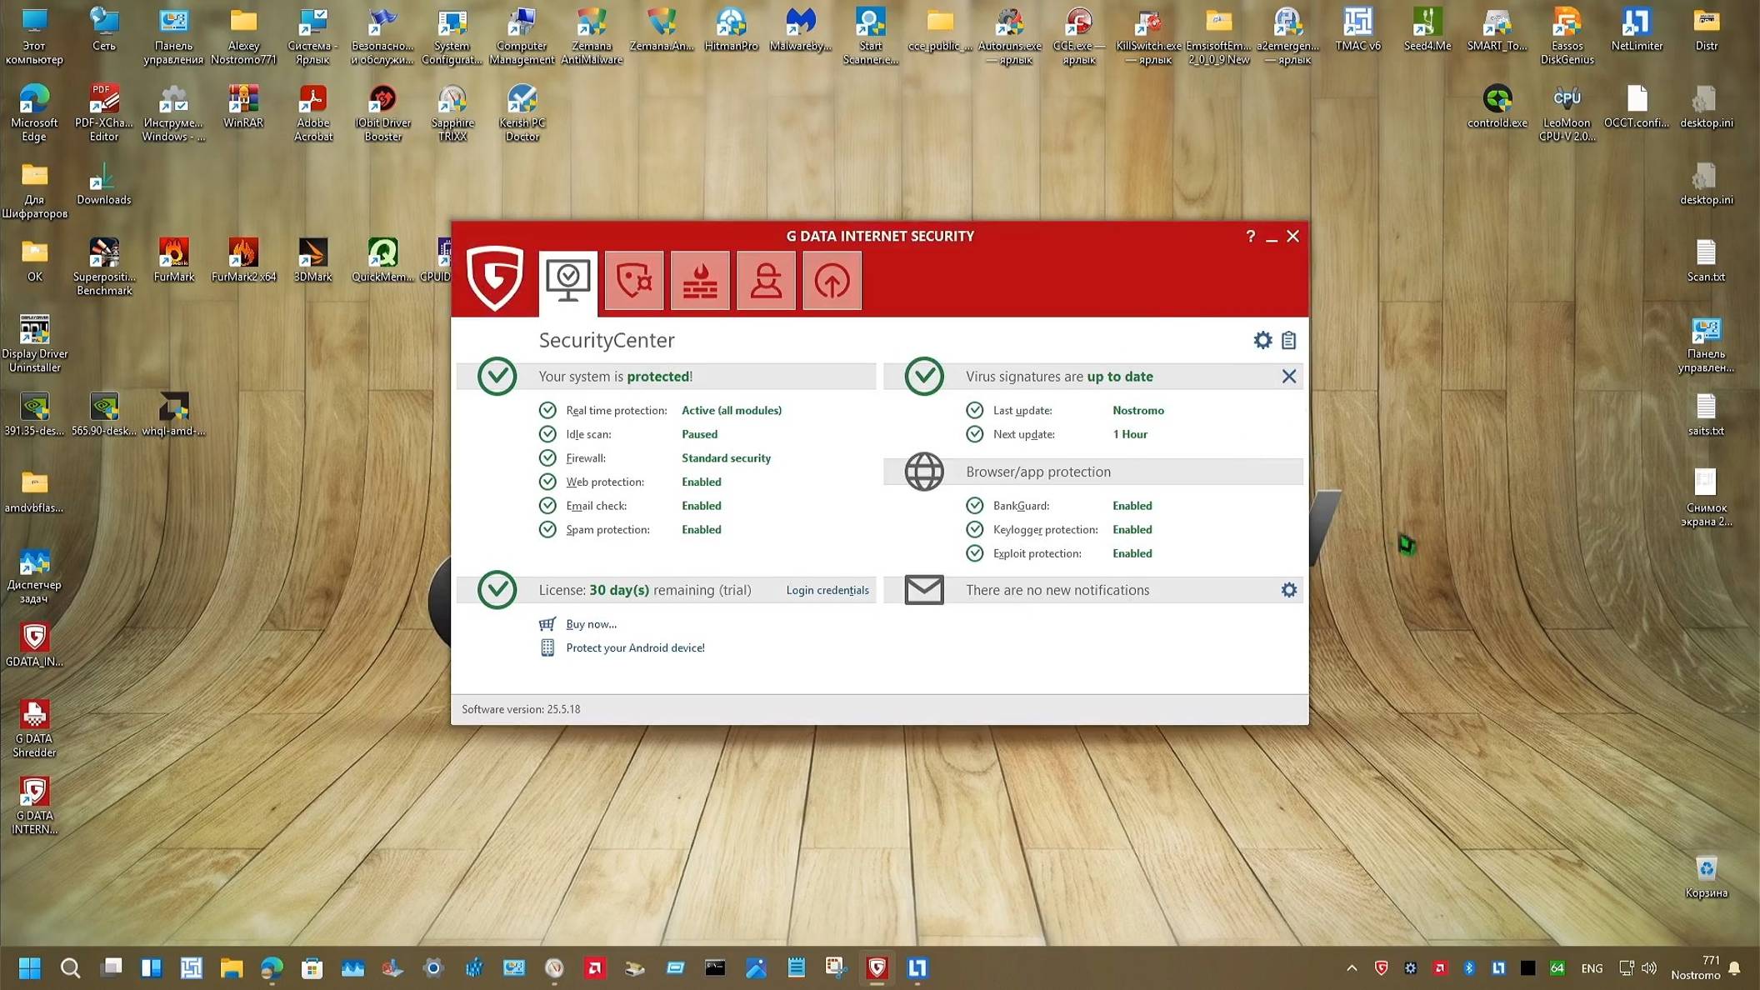Click the envelope notifications icon
This screenshot has width=1760, height=990.
924,590
